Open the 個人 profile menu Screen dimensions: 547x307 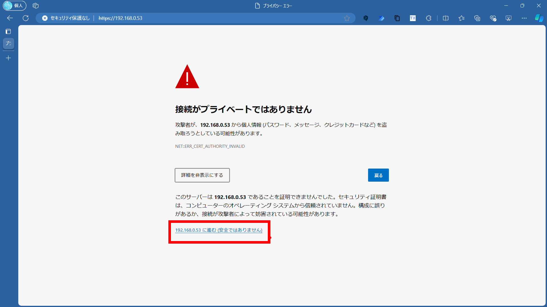click(15, 6)
